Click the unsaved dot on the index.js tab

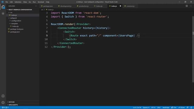pyautogui.click(x=120, y=6)
